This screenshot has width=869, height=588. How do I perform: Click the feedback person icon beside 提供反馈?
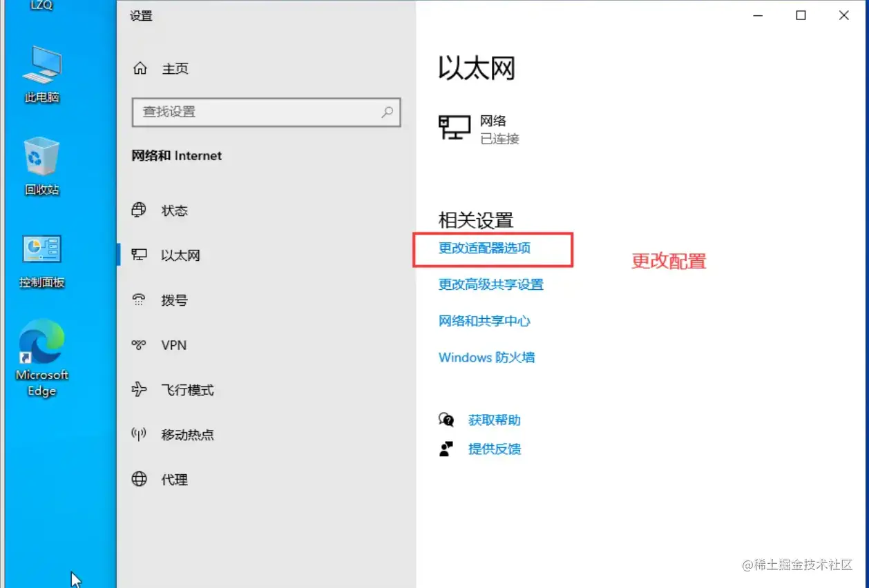pyautogui.click(x=446, y=449)
